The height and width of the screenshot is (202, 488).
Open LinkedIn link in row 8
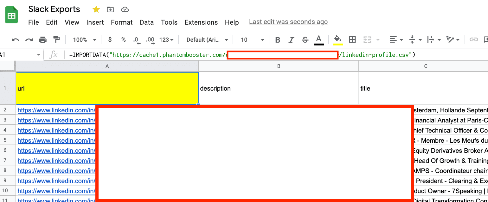(56, 171)
